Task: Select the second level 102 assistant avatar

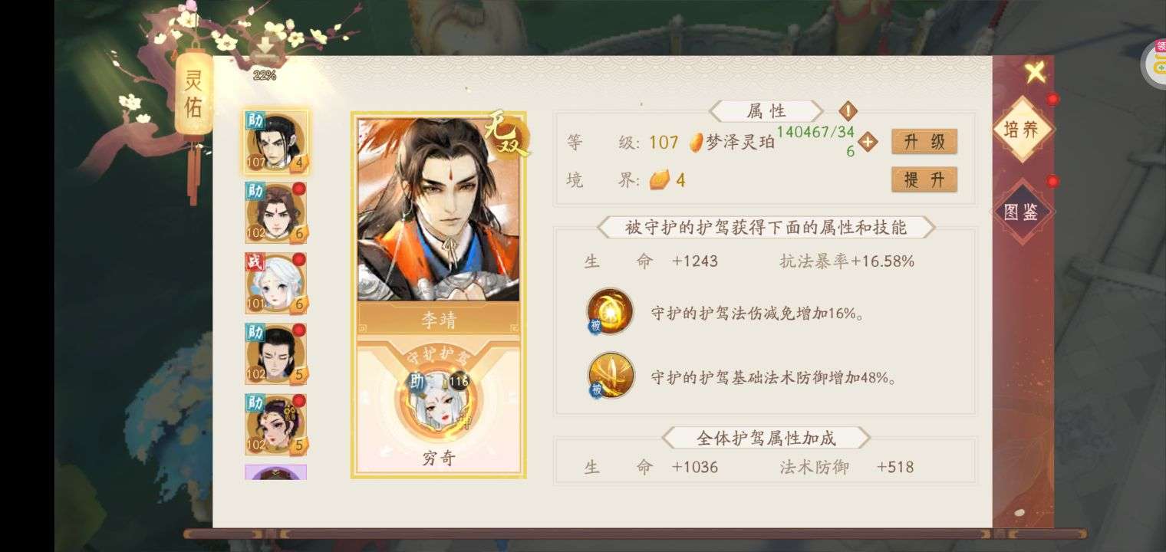Action: point(276,213)
